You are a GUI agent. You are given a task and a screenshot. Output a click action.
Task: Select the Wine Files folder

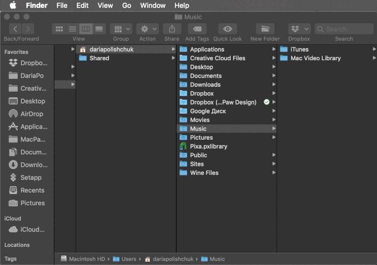(227, 173)
